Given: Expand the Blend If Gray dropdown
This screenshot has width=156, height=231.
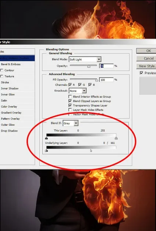Looking at the screenshot, I should tap(70, 123).
